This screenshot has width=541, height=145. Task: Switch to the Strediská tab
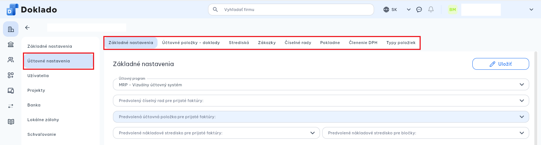click(x=239, y=43)
